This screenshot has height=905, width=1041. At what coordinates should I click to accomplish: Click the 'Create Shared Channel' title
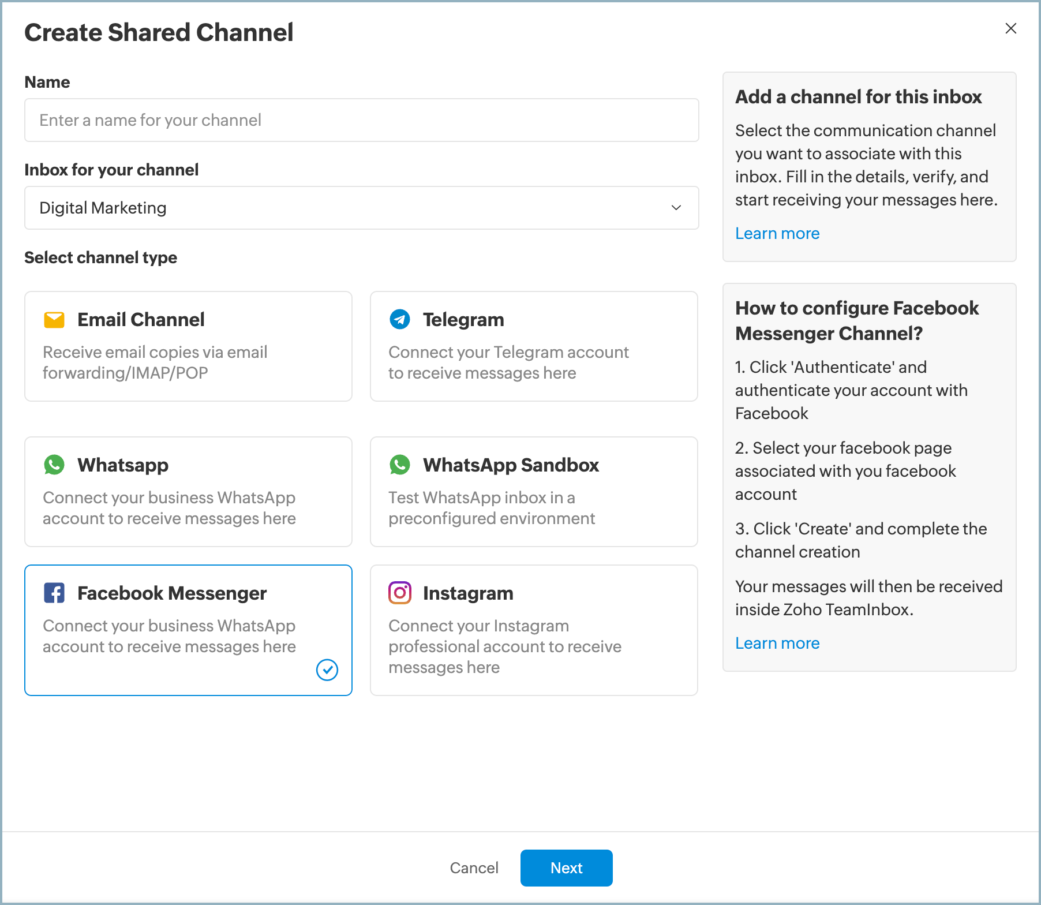coord(159,32)
